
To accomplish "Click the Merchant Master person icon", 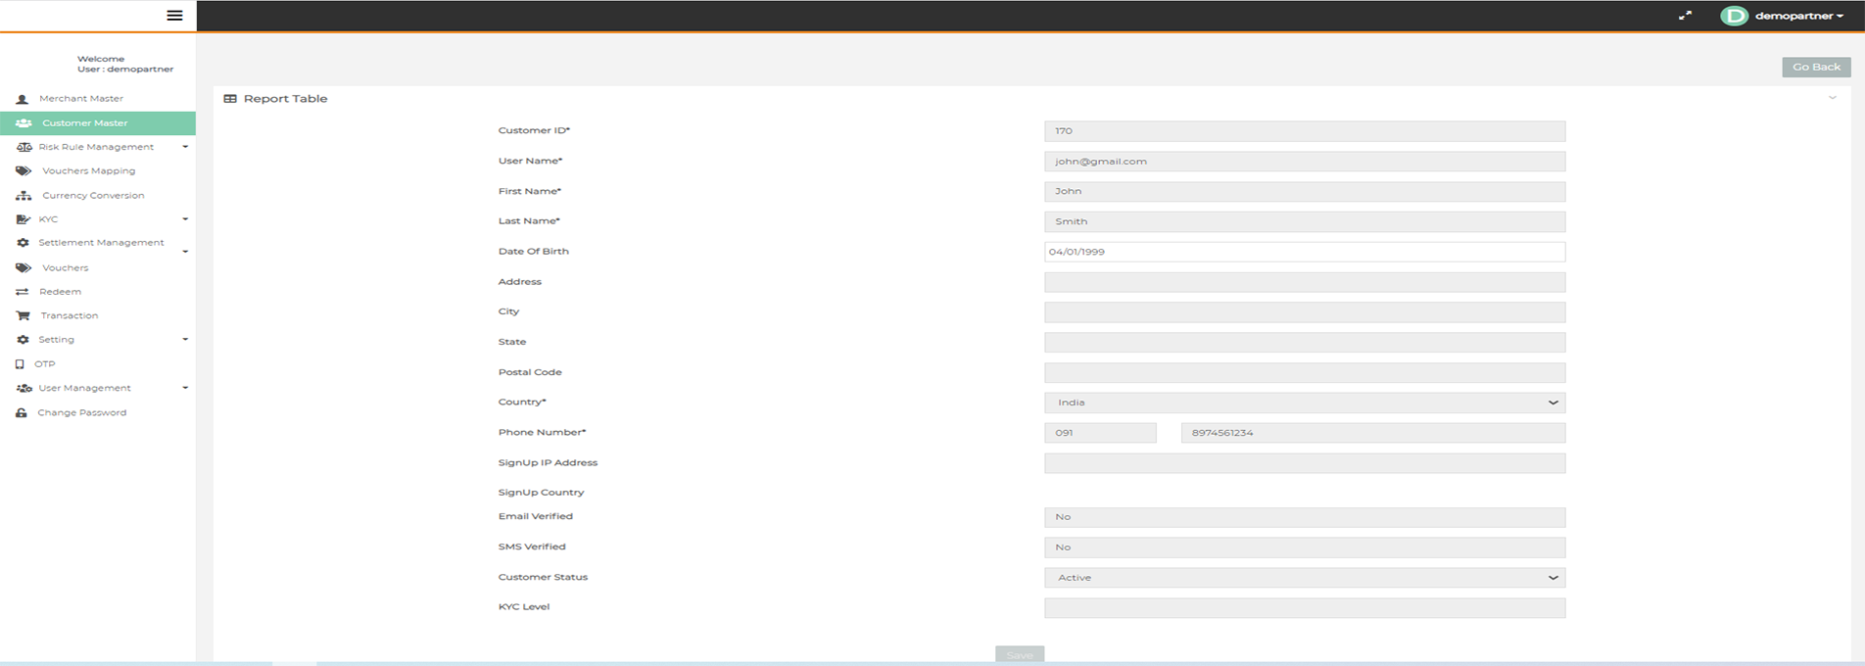I will click(23, 99).
